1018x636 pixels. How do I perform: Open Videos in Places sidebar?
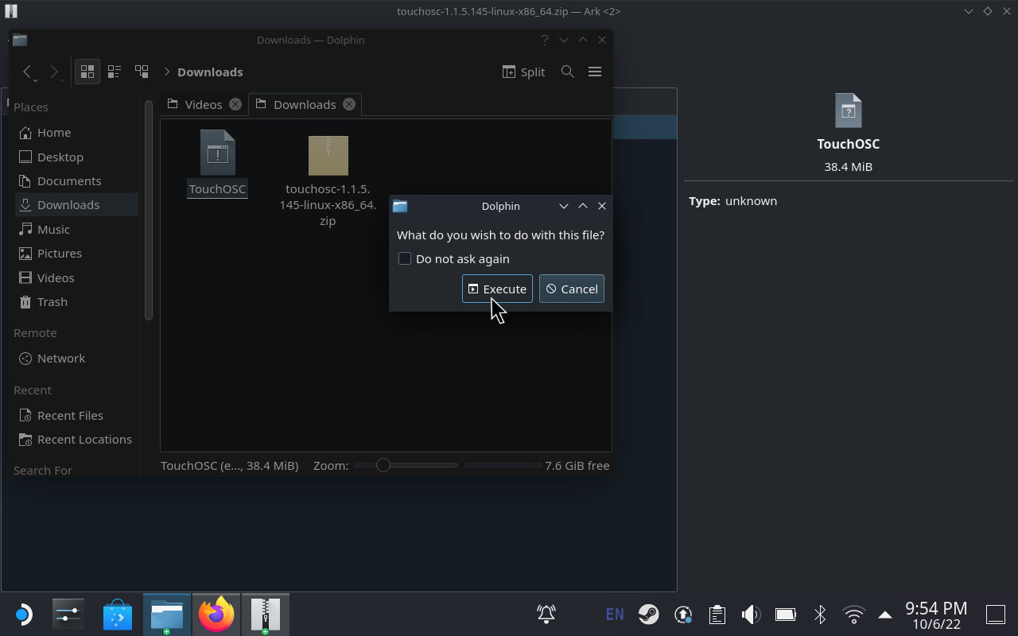[76, 277]
